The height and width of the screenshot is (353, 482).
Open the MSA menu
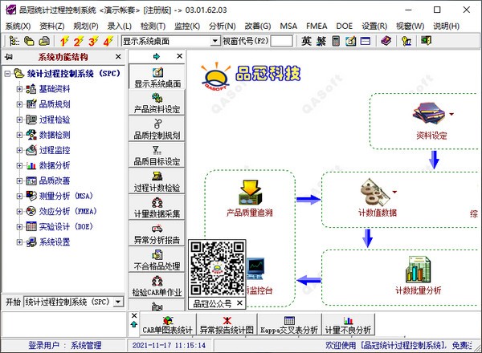tap(288, 26)
